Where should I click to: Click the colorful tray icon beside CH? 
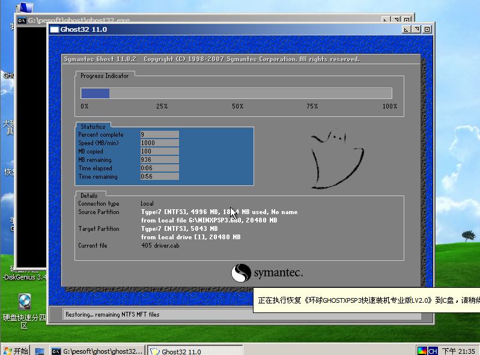(422, 351)
